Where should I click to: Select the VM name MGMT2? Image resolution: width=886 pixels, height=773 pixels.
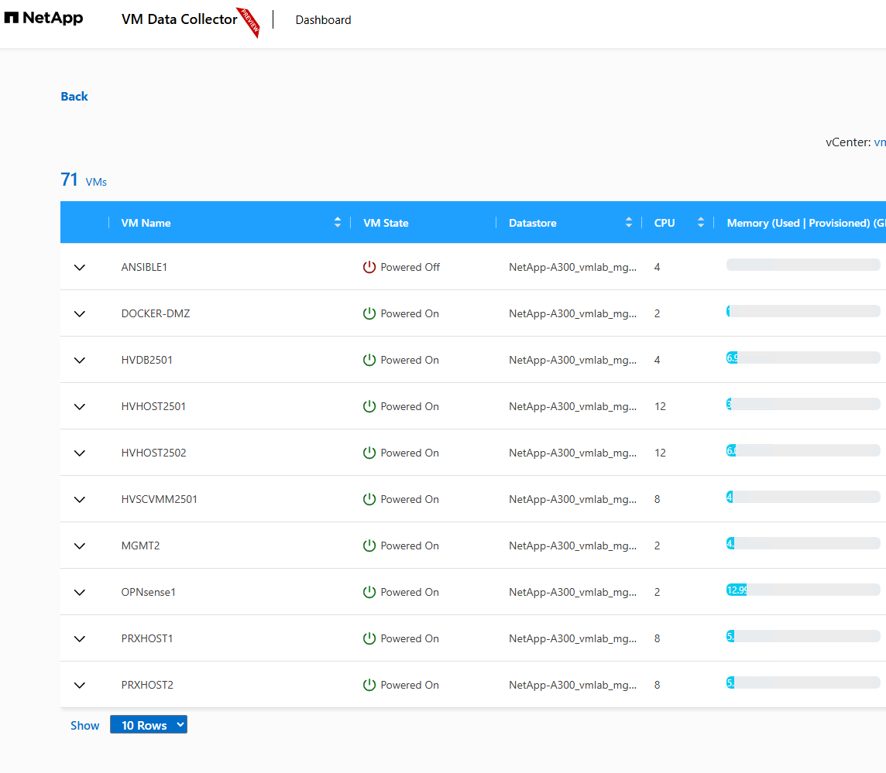coord(140,546)
